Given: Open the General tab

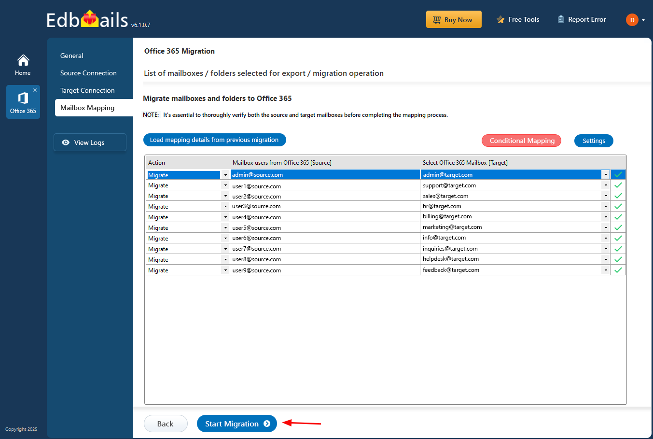Looking at the screenshot, I should (72, 56).
